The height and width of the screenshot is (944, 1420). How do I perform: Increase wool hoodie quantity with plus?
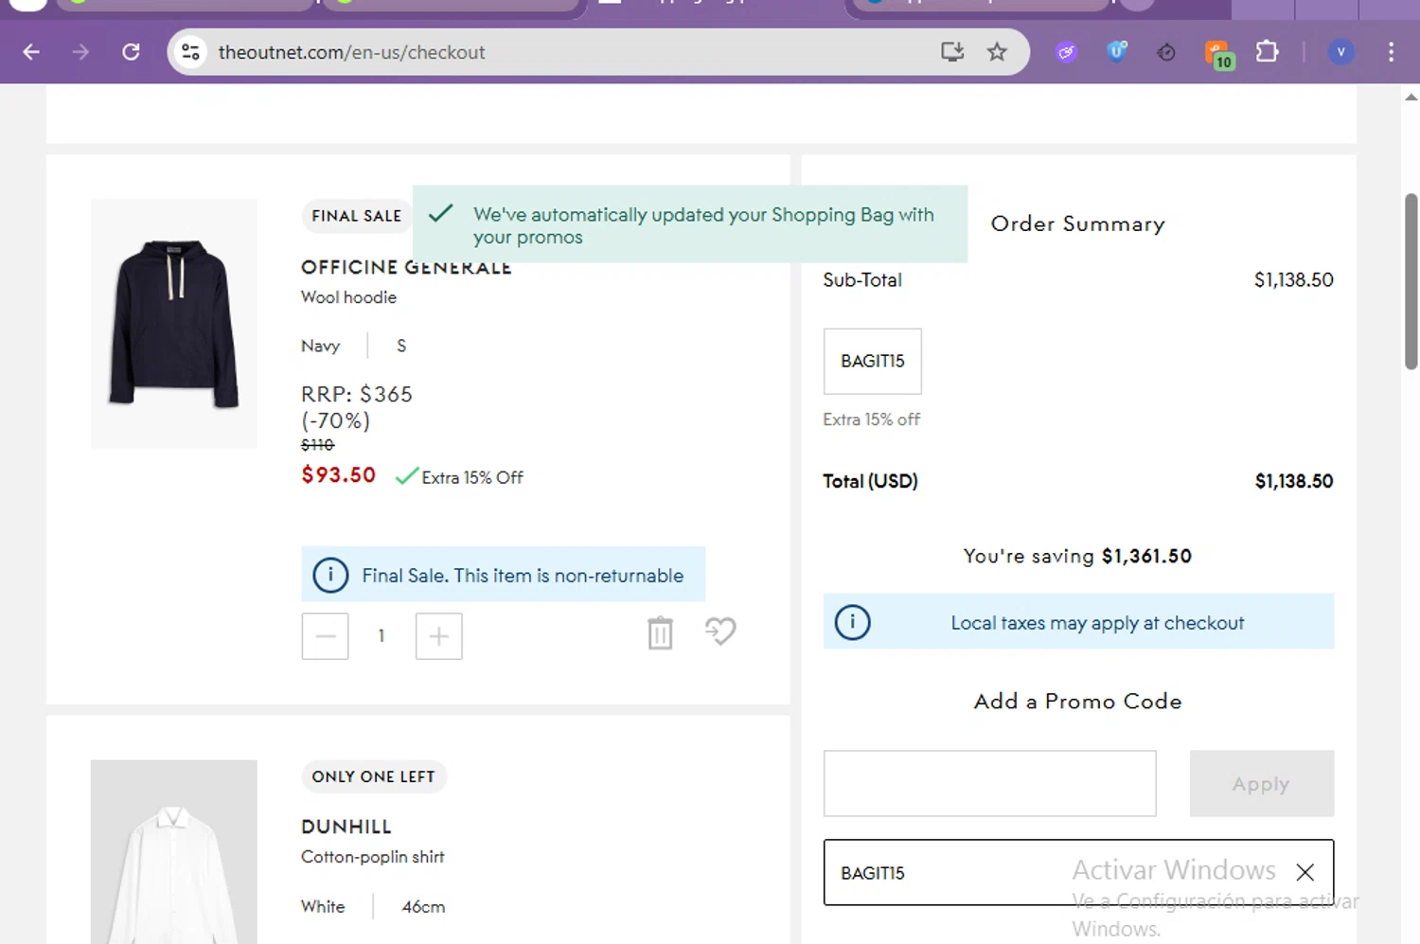438,635
